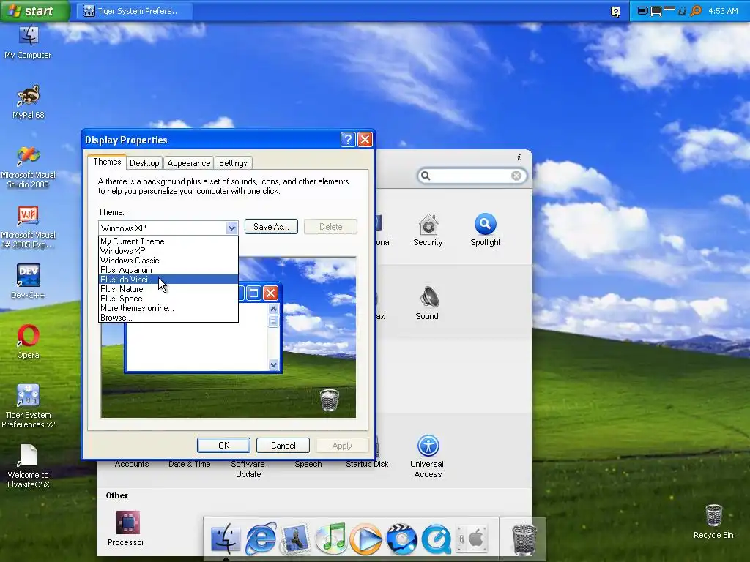Select Plus! da Vinci theme
This screenshot has height=562, width=750.
(x=168, y=280)
